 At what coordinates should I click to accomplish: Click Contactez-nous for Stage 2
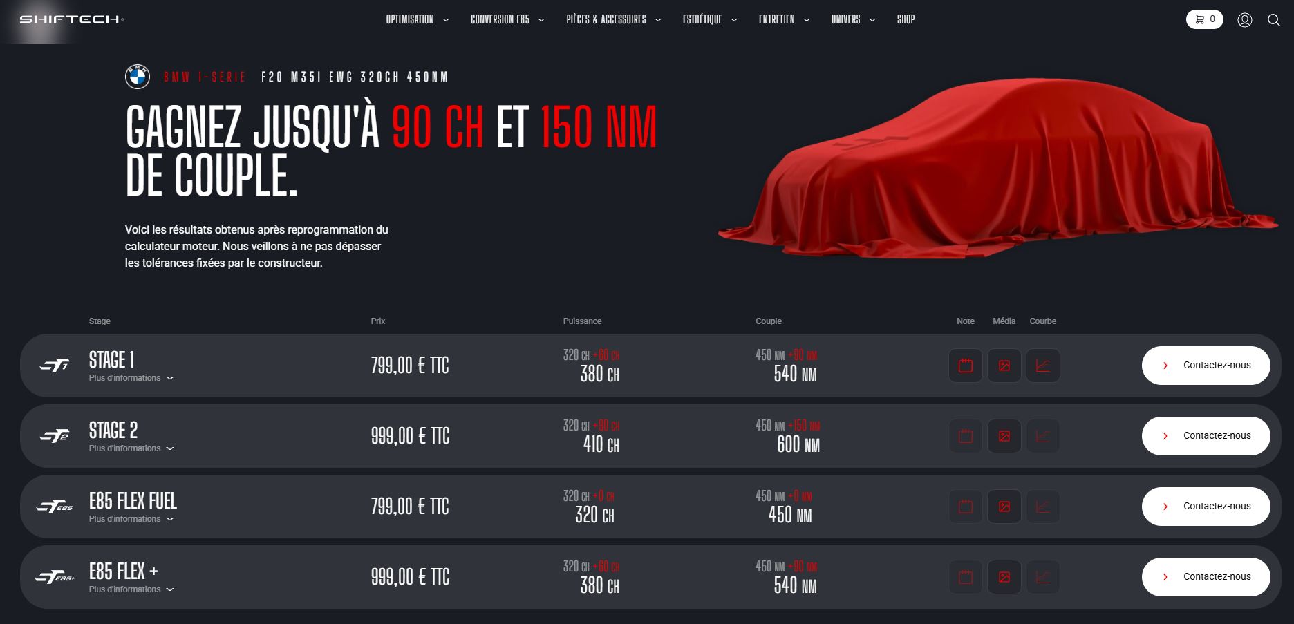pos(1206,436)
